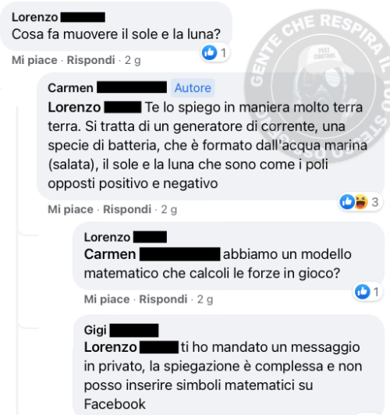Reply to Lorenzo's mathematical model comment
Screen dimensions: 390x415
tap(163, 300)
